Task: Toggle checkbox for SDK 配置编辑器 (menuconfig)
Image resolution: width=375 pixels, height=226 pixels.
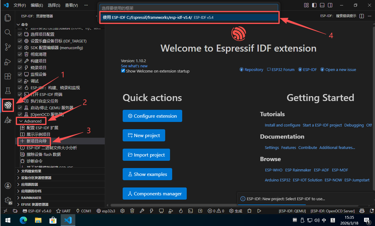Action: click(x=20, y=48)
